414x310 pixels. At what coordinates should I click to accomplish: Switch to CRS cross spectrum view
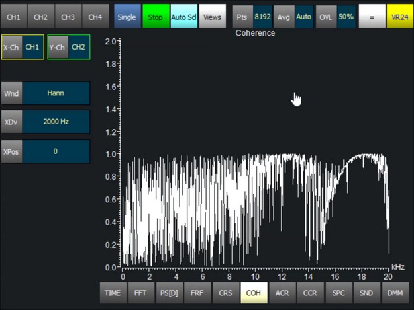point(225,292)
